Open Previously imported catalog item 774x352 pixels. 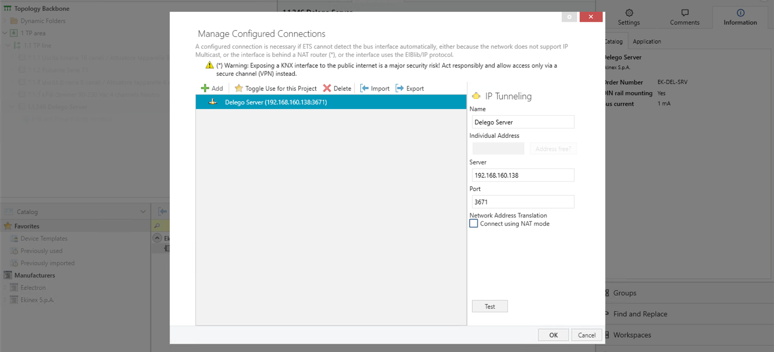[x=47, y=263]
